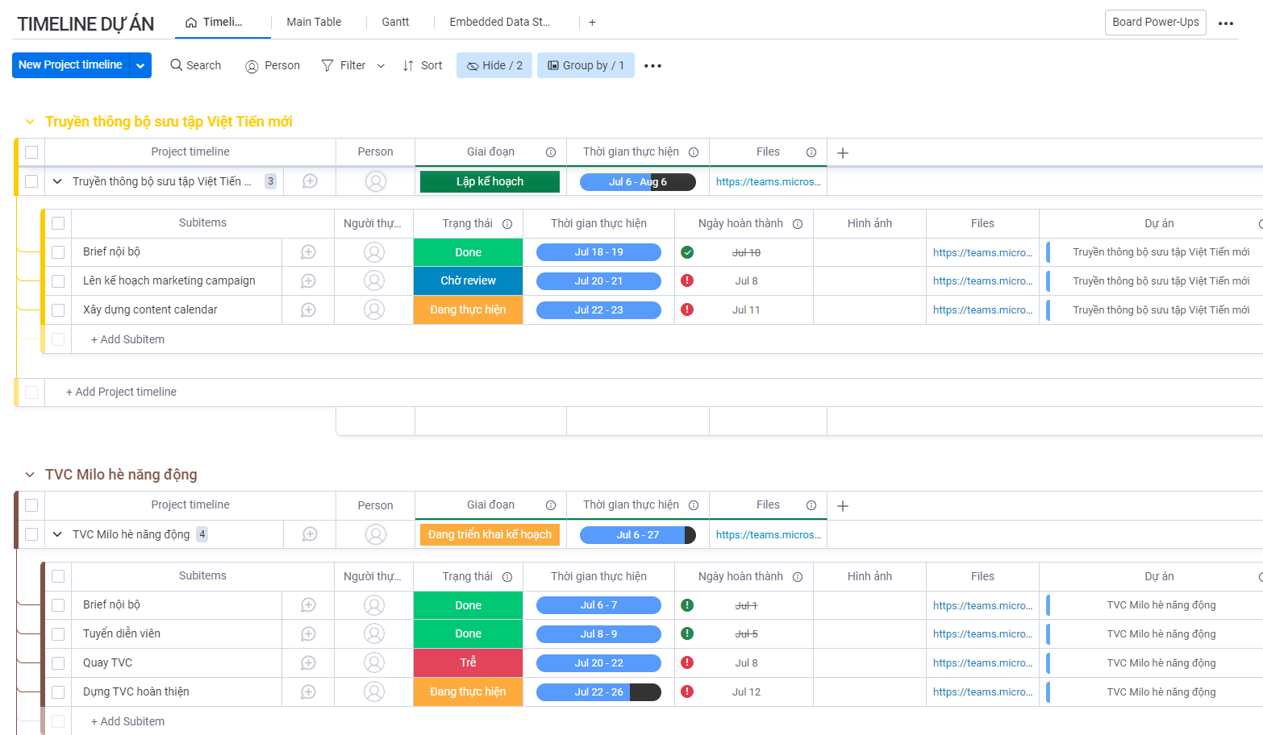
Task: Open the Sort options
Action: [422, 65]
